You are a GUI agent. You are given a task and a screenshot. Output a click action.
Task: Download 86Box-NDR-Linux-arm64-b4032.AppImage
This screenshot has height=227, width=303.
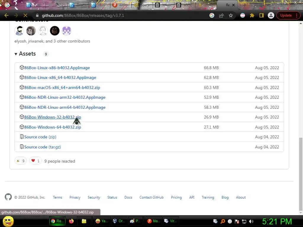coord(65,107)
